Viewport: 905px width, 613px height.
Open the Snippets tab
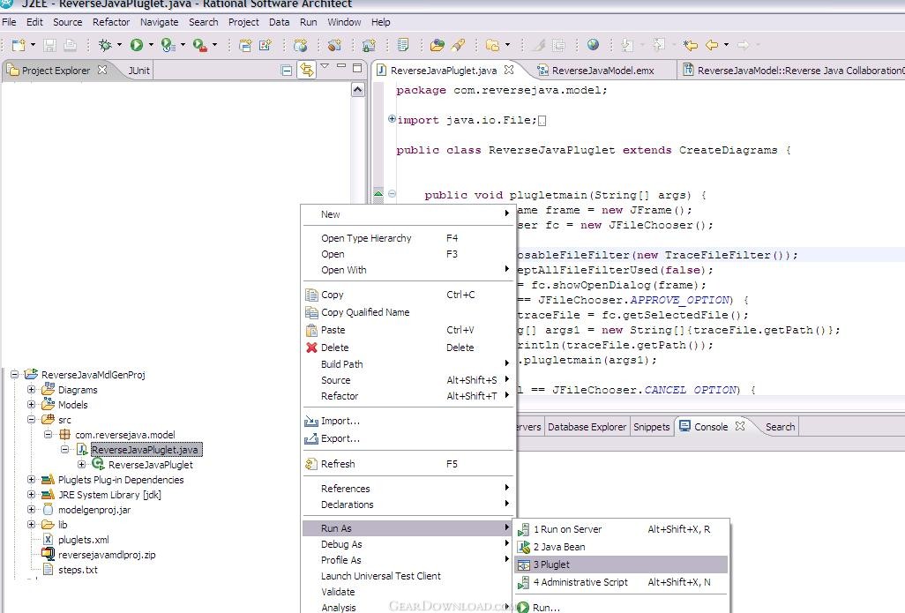(651, 427)
